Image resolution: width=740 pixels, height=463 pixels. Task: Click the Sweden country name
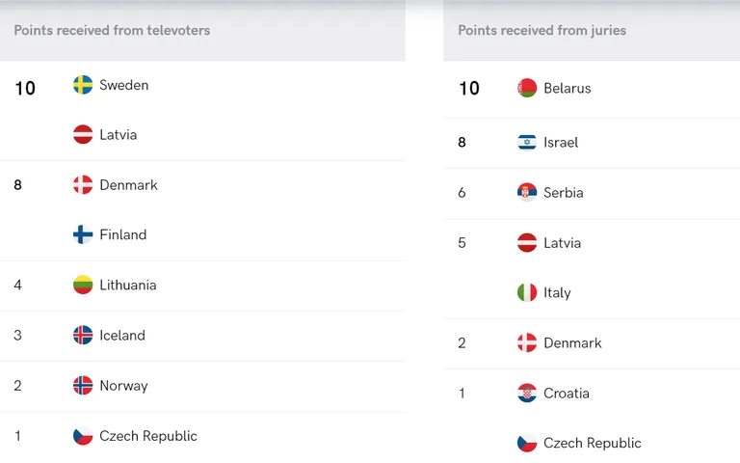coord(124,85)
